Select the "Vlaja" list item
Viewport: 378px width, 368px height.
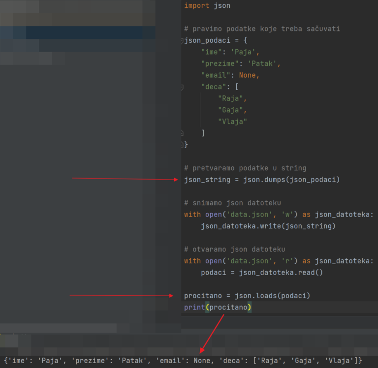point(232,122)
